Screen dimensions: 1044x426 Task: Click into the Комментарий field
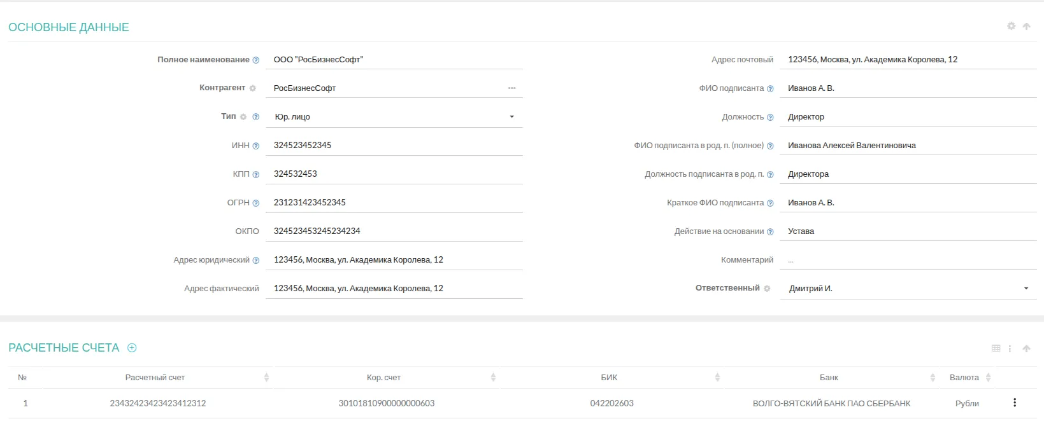click(908, 260)
